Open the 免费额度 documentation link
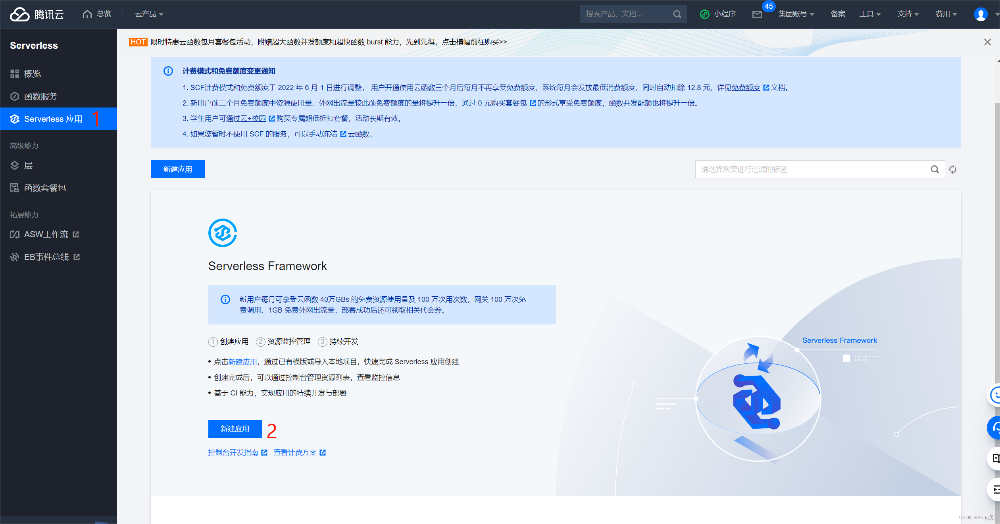 pyautogui.click(x=747, y=87)
